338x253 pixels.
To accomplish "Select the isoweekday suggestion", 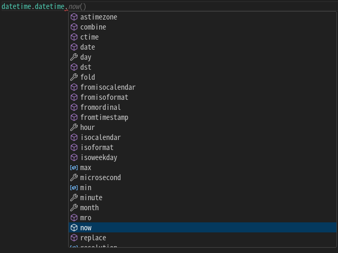I will (99, 157).
